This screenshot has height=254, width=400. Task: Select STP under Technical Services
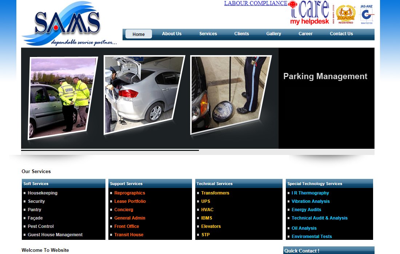[205, 235]
